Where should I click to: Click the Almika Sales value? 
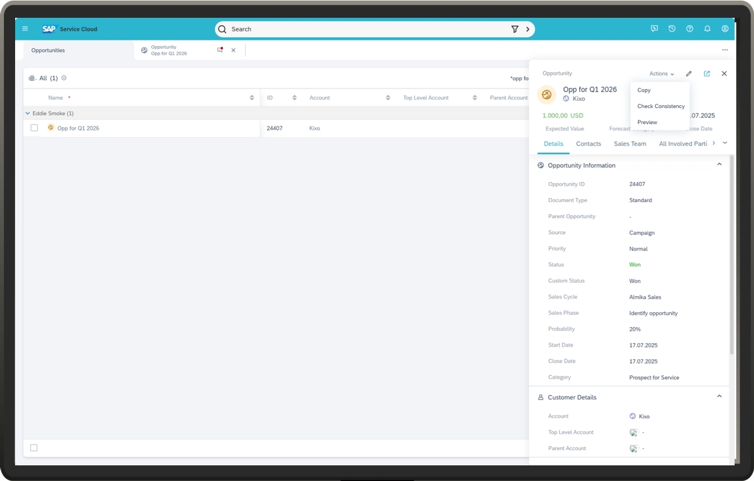pyautogui.click(x=645, y=297)
